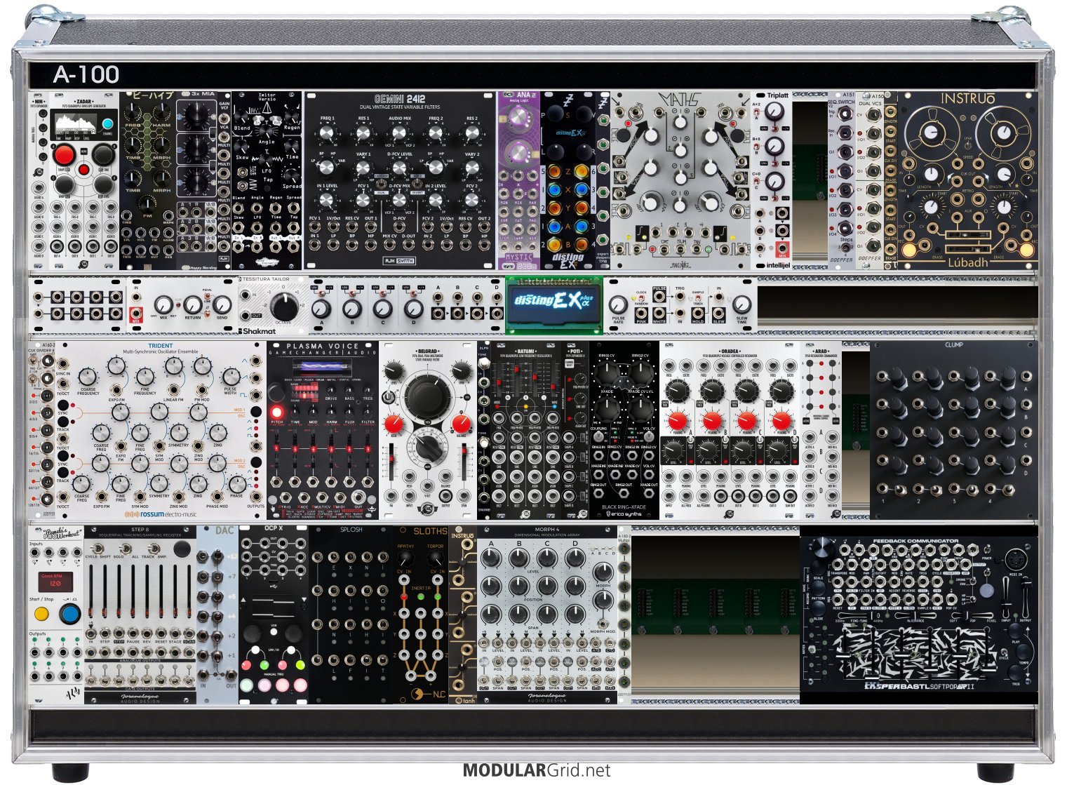
Task: Flip the Gemini 2412 VCF 2 INVERT switch
Action: (x=417, y=184)
